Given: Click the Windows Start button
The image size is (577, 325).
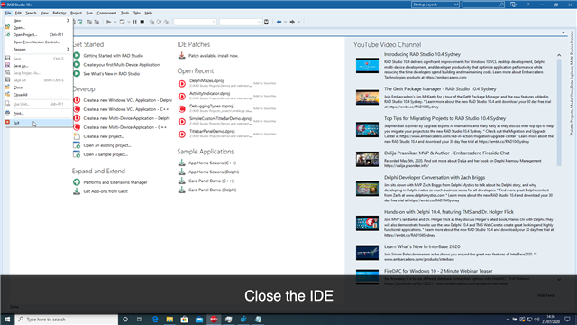Looking at the screenshot, I should [7, 320].
